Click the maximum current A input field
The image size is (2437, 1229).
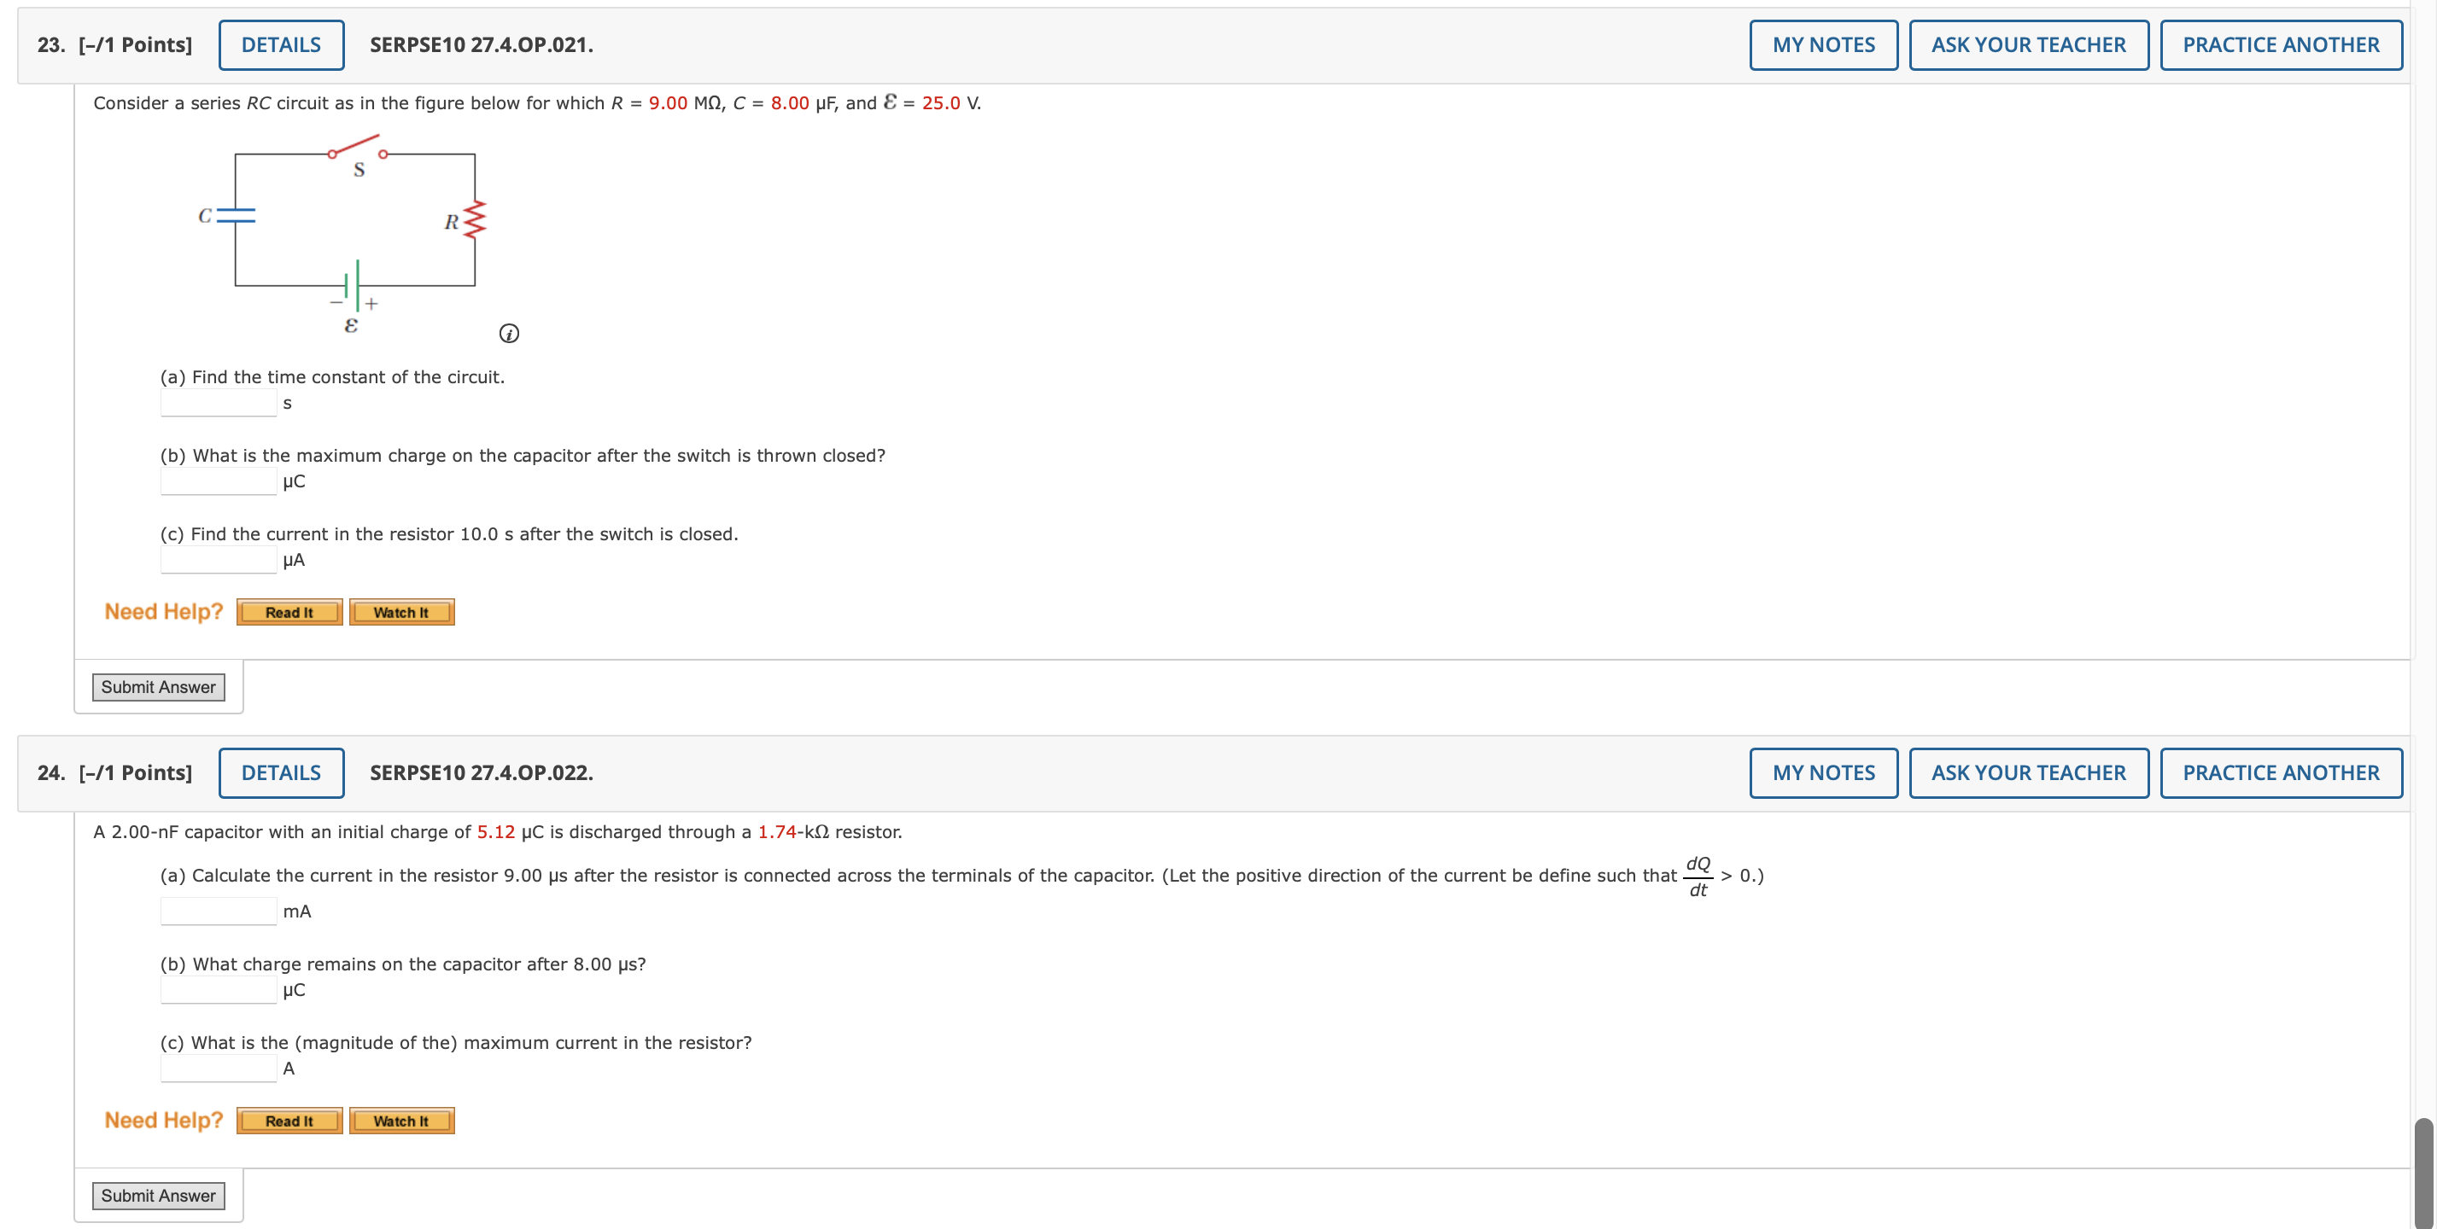219,1069
